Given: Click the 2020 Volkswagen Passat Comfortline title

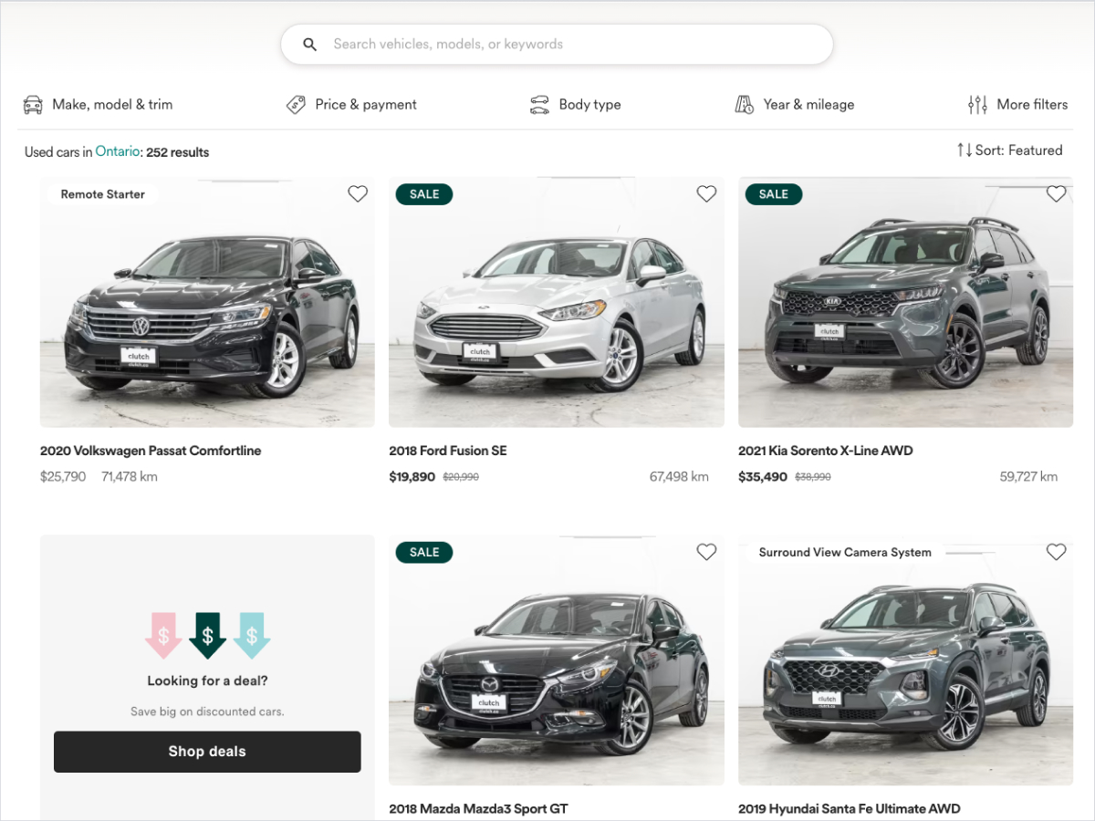Looking at the screenshot, I should click(x=151, y=451).
